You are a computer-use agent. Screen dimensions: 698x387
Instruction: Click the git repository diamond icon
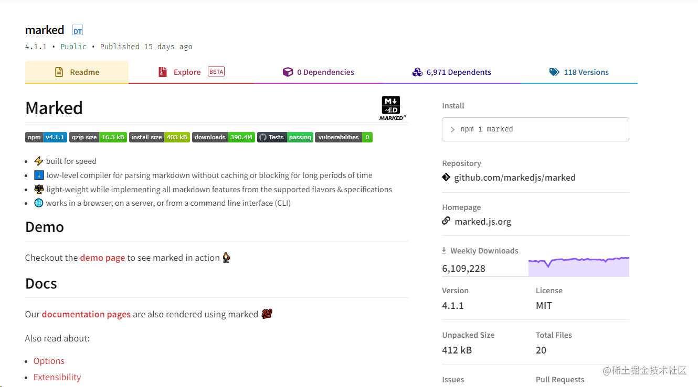click(446, 177)
